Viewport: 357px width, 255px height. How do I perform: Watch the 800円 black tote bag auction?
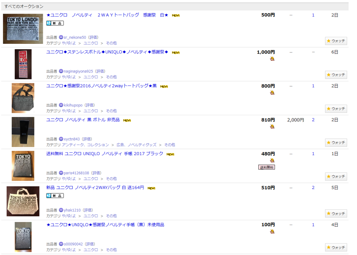(336, 109)
